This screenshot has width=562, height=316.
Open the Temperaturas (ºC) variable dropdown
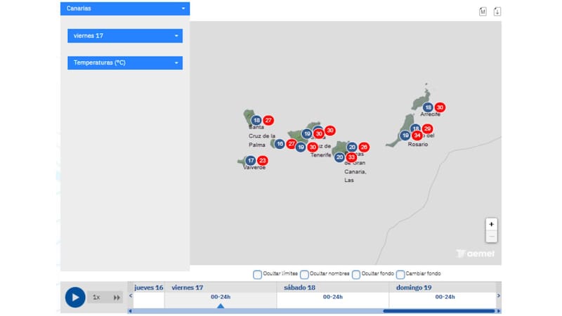125,62
